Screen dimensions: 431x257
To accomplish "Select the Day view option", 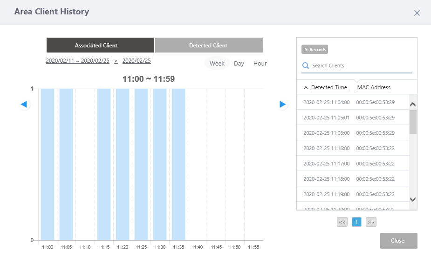I will click(x=239, y=63).
